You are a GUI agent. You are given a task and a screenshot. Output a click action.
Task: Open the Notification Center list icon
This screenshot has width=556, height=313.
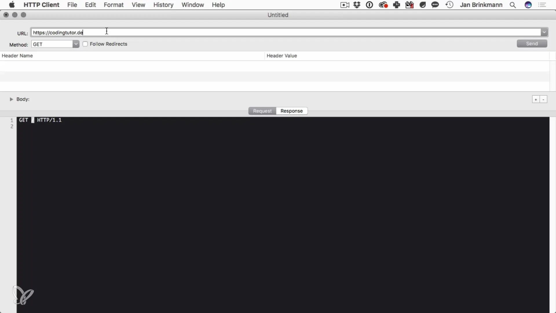pos(542,5)
